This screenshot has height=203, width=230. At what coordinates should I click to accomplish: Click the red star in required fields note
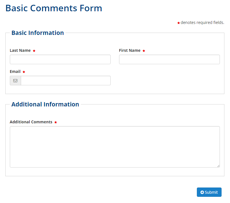(179, 23)
